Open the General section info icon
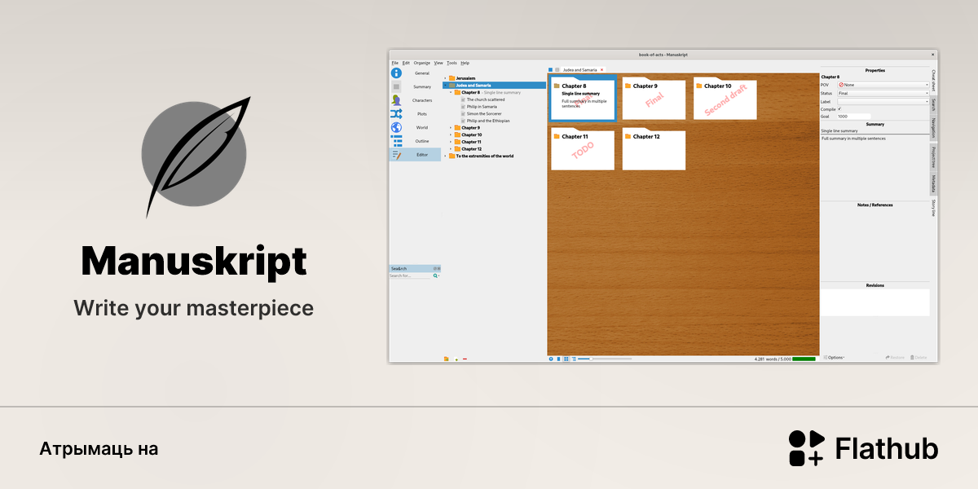This screenshot has width=978, height=489. 396,73
